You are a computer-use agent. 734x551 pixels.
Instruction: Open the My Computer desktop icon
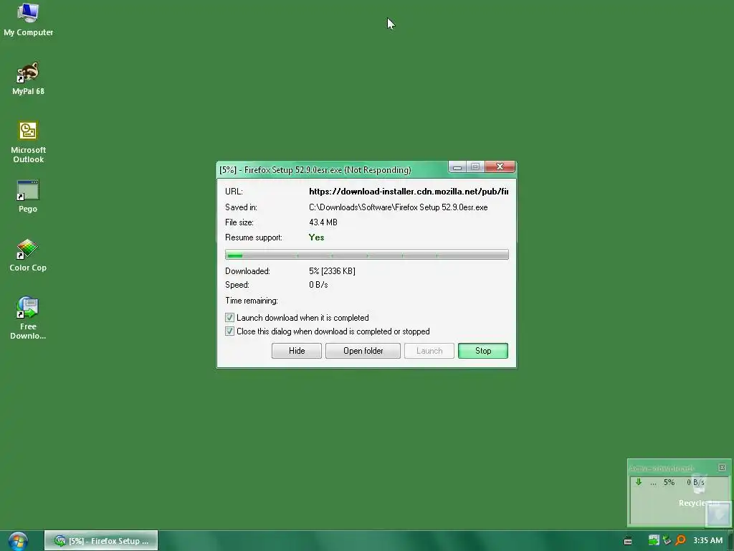[28, 19]
